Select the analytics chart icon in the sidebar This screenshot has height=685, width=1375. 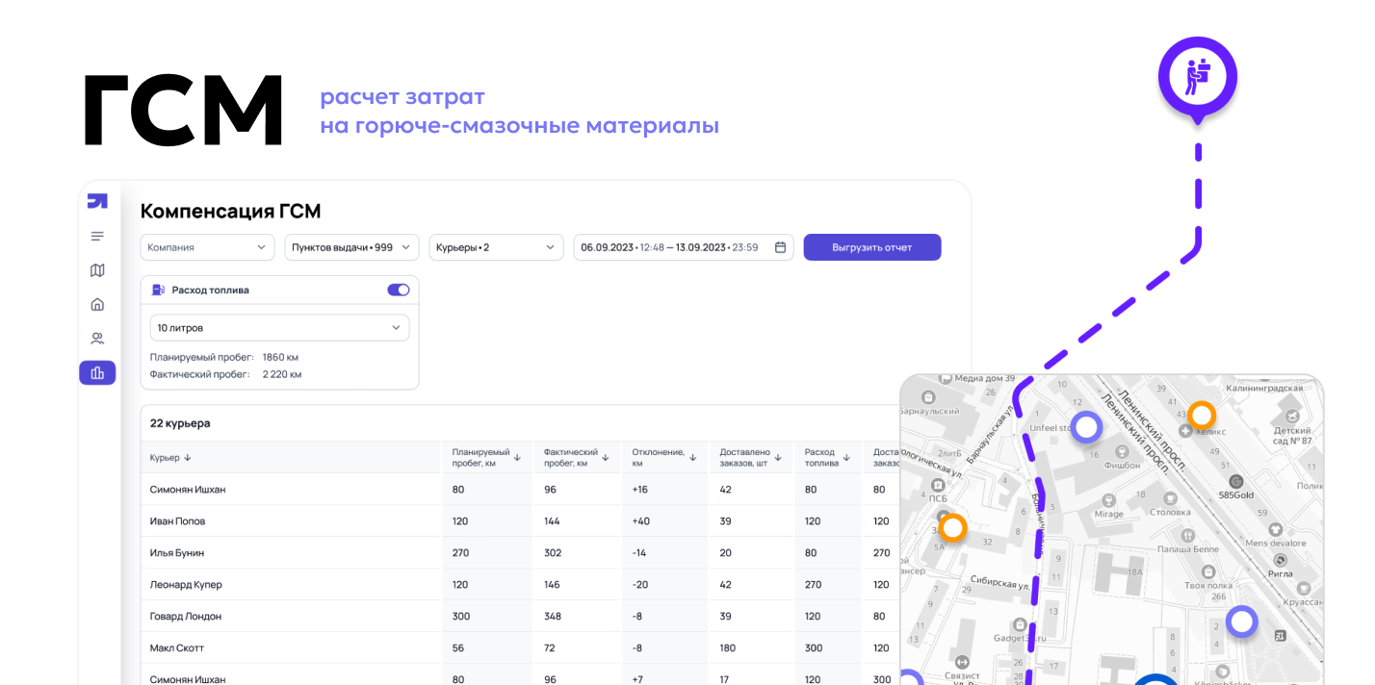[x=97, y=372]
